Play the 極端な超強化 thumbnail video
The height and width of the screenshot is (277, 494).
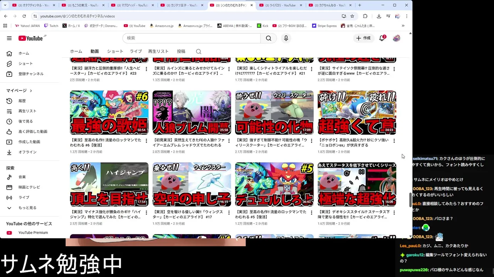coord(357,184)
